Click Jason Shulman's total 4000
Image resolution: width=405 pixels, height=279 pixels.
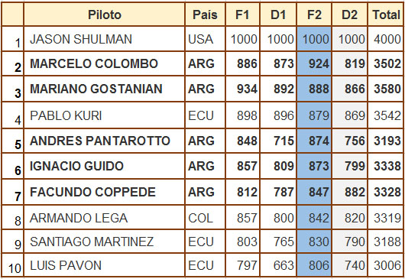386,39
